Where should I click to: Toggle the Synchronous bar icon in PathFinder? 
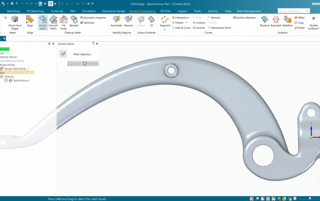[30, 73]
